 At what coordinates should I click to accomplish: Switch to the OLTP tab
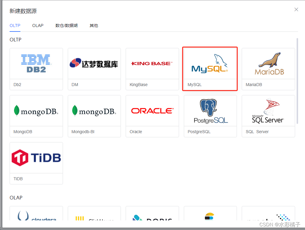(x=15, y=25)
